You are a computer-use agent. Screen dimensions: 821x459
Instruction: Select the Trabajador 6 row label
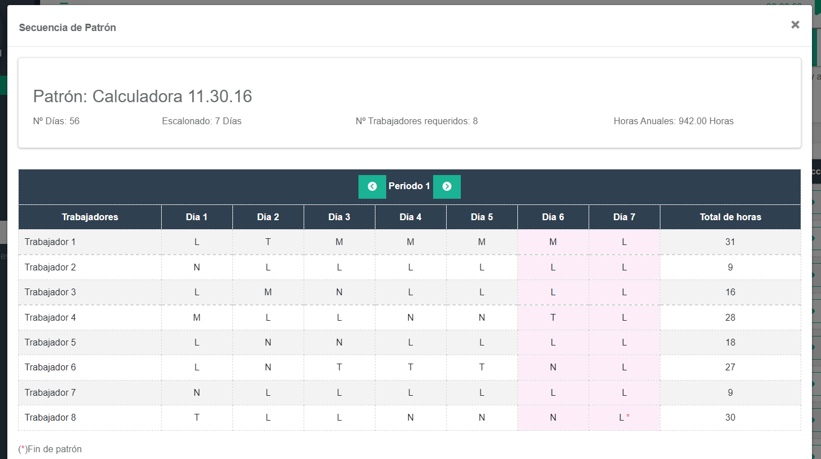coord(50,368)
